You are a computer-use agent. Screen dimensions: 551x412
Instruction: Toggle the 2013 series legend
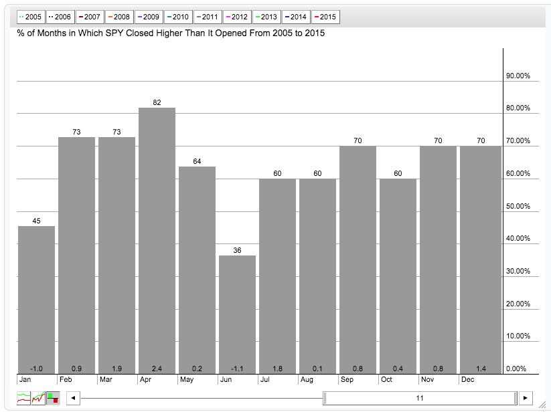(266, 17)
